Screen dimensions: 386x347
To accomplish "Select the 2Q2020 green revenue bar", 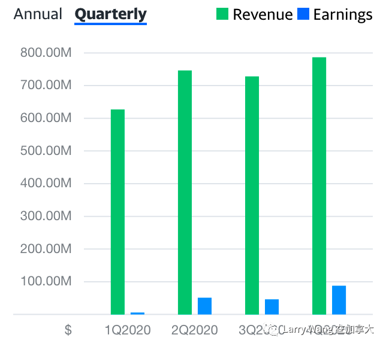I will (x=185, y=193).
